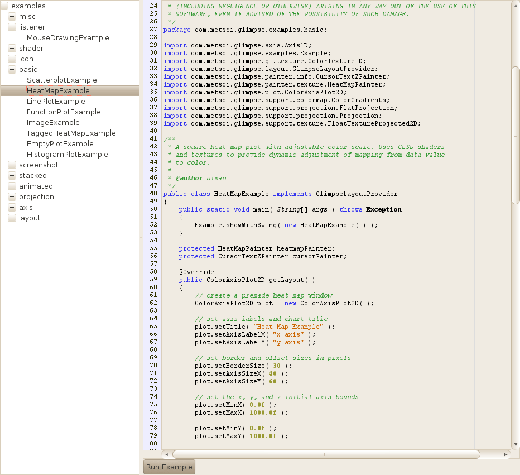
Task: Click the getLayout method signature
Action: (247, 280)
